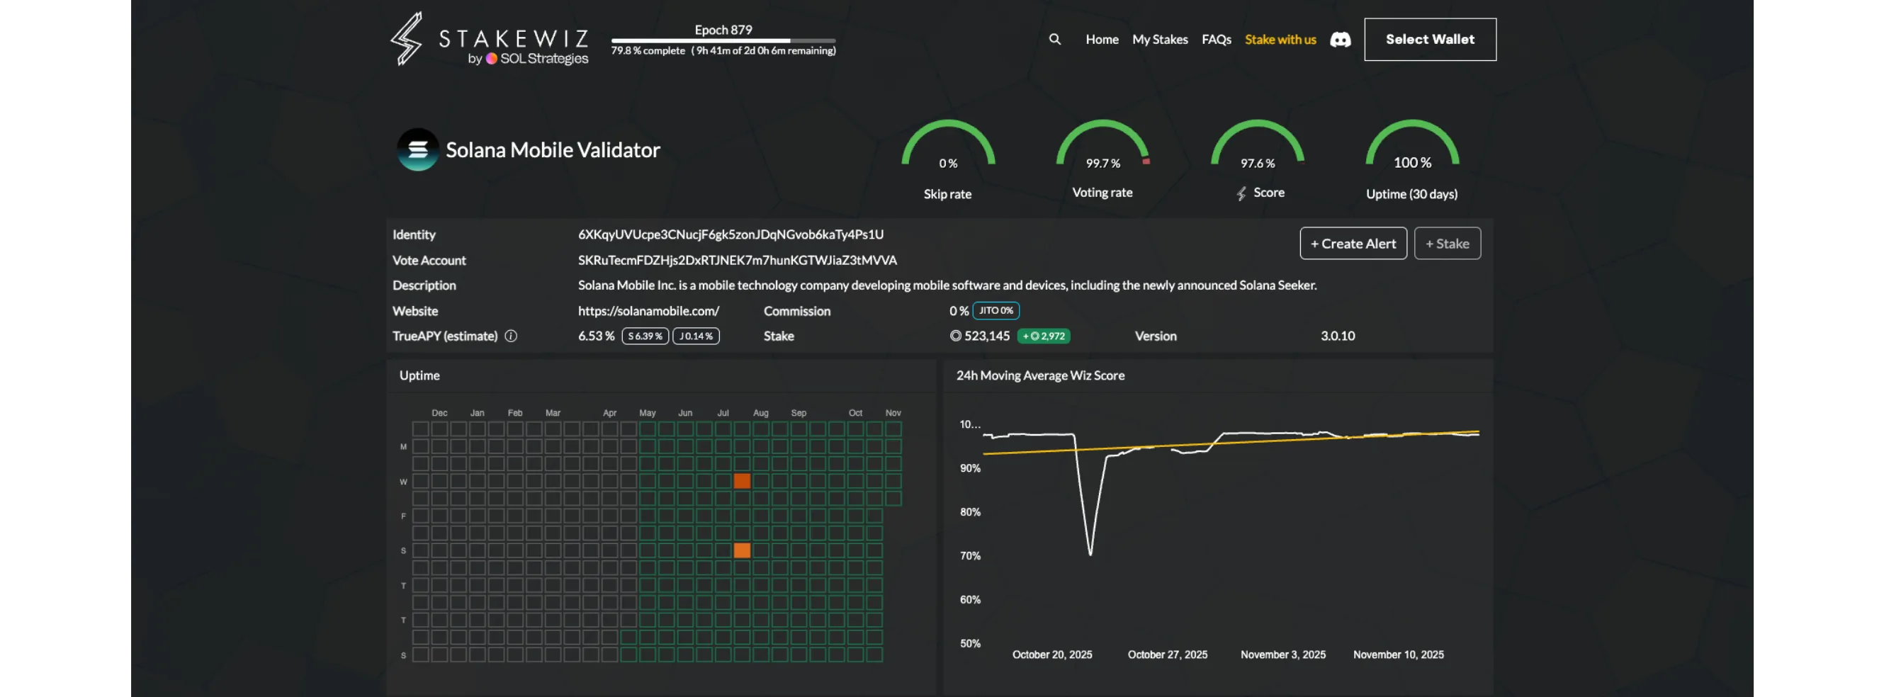Click the lightning icon beside Score
1884x697 pixels.
pos(1241,194)
